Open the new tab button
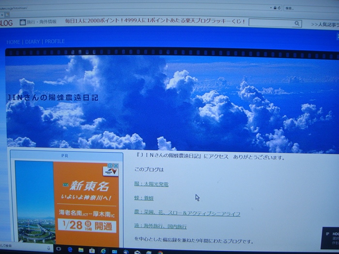339x254 pixels. (x=7, y=15)
